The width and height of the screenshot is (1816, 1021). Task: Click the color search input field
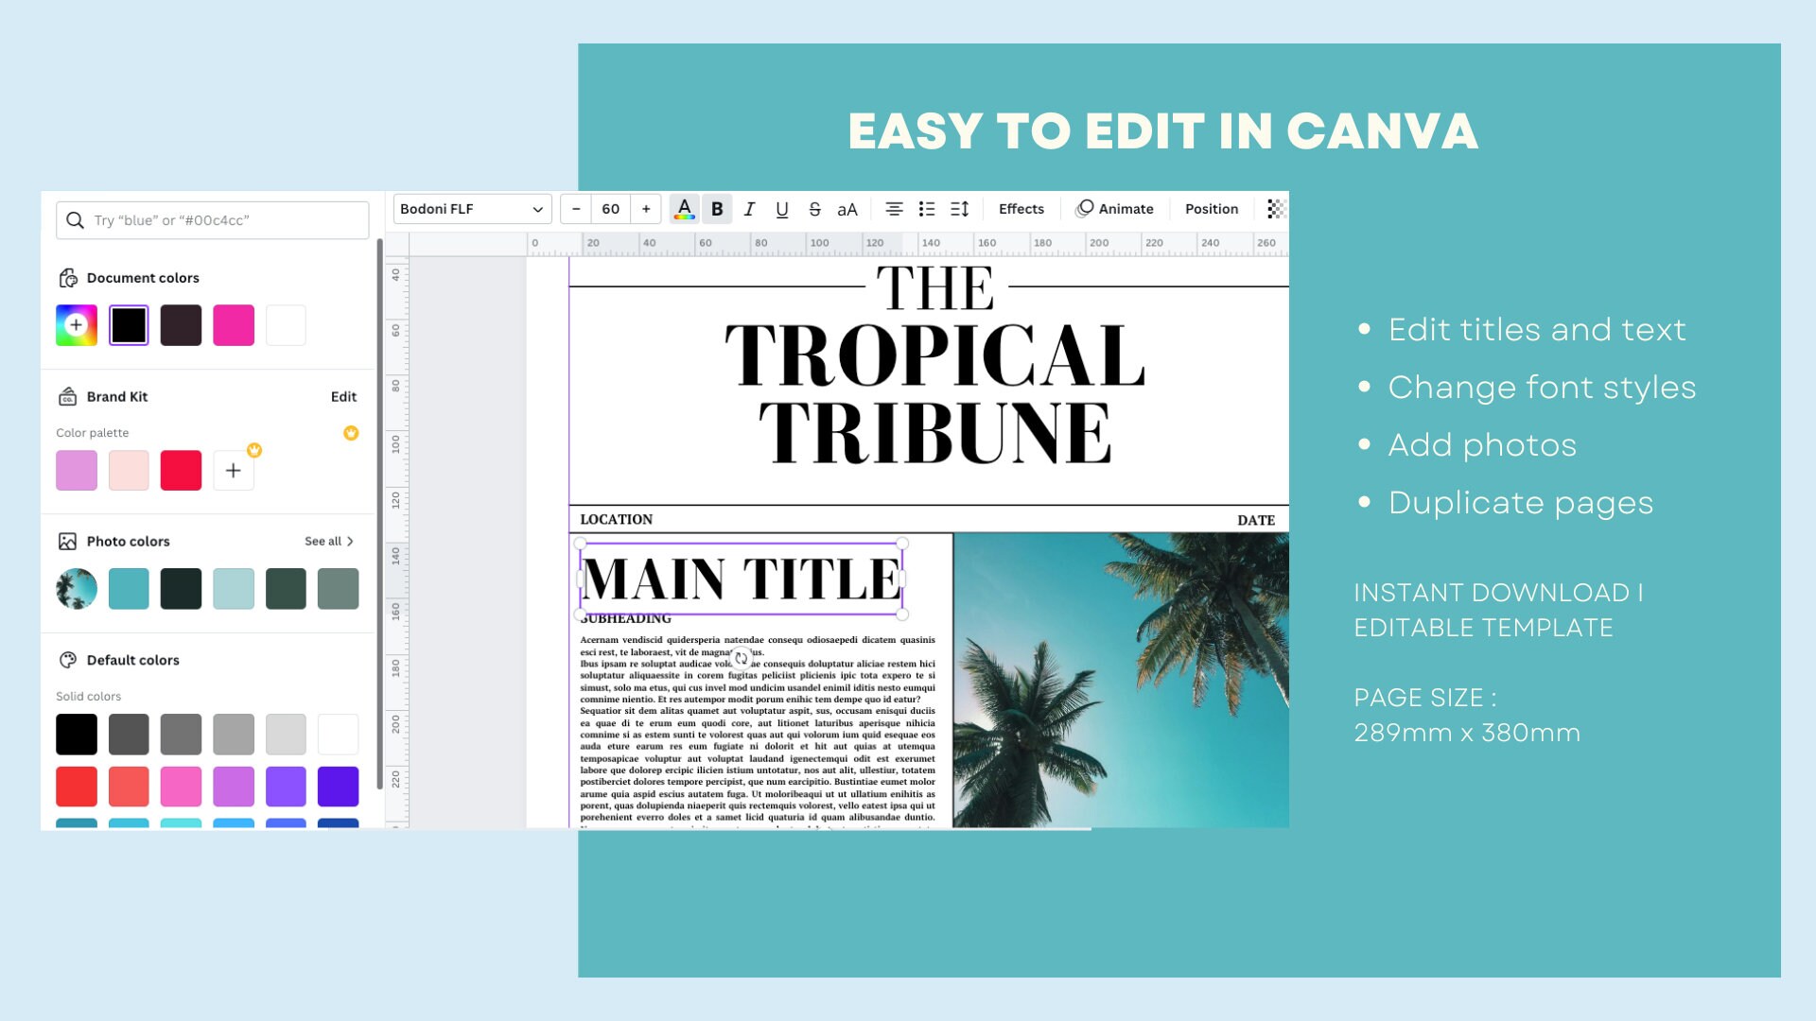212,219
